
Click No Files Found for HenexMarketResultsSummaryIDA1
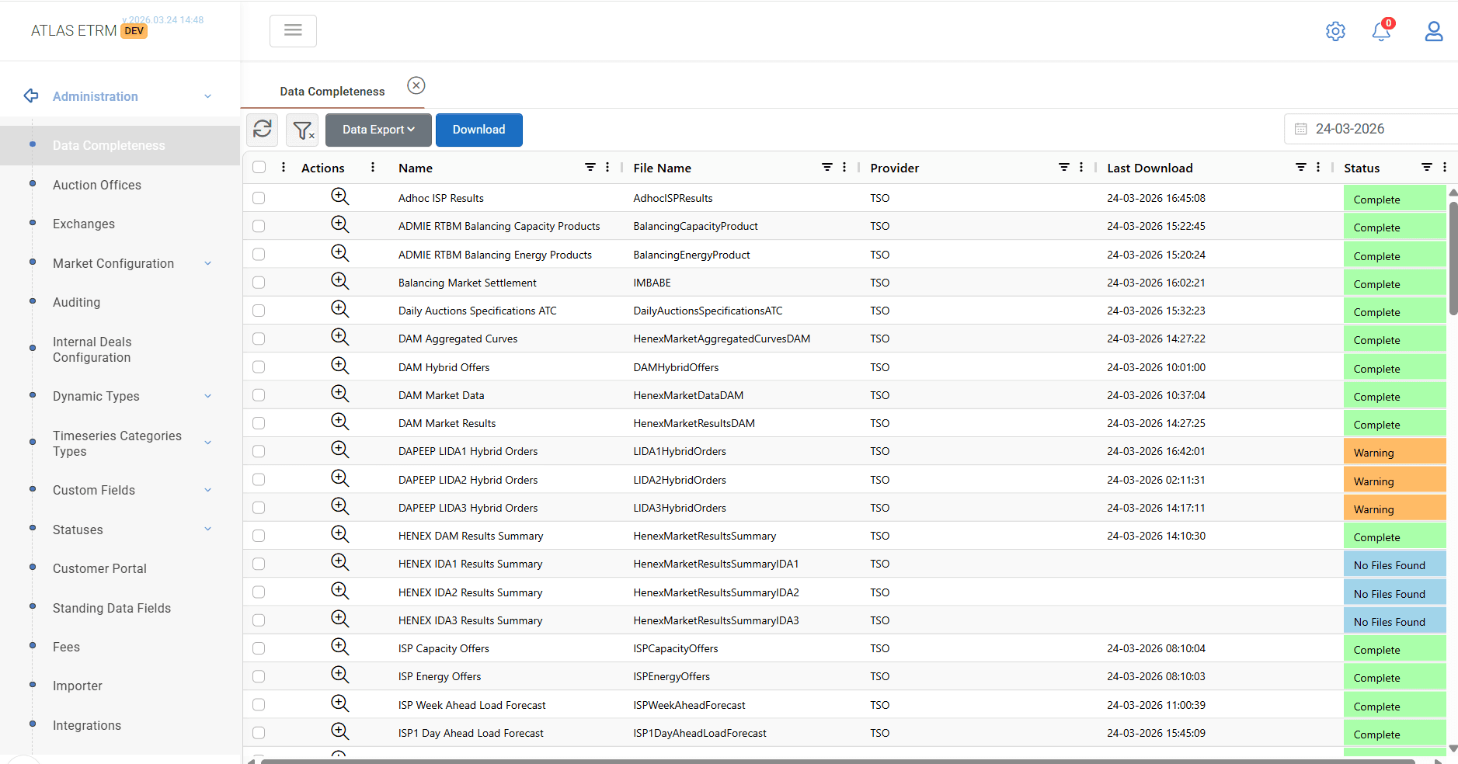click(1395, 564)
